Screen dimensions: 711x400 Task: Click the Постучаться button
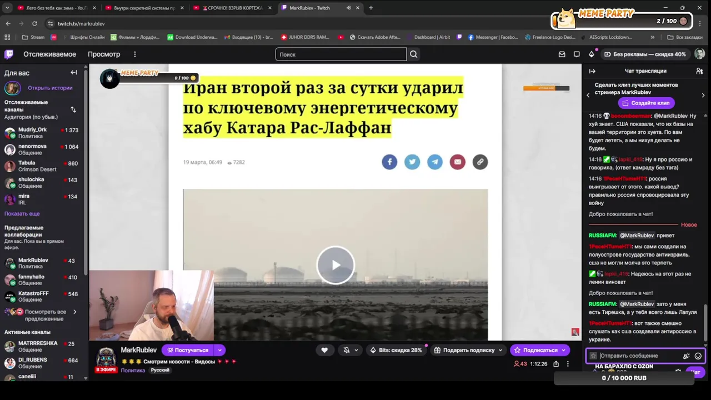tap(188, 350)
